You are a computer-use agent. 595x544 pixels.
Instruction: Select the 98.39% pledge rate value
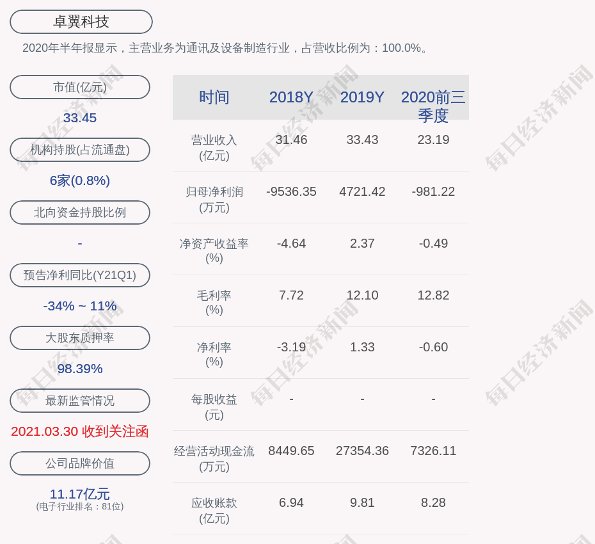pos(80,368)
